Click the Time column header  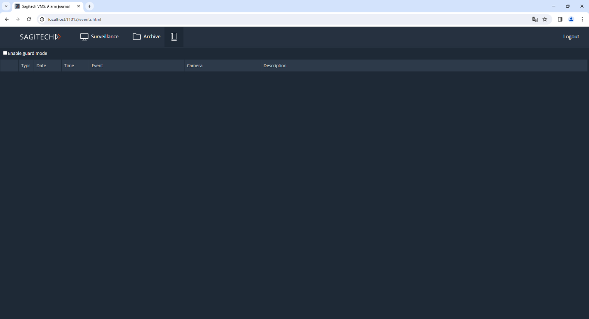[69, 66]
